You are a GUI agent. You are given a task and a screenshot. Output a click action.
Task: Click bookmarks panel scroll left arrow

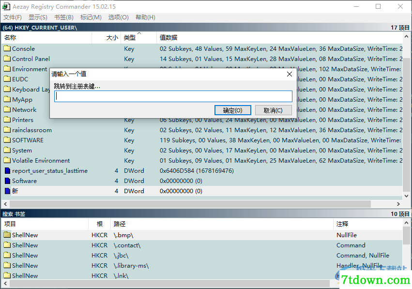(5, 284)
